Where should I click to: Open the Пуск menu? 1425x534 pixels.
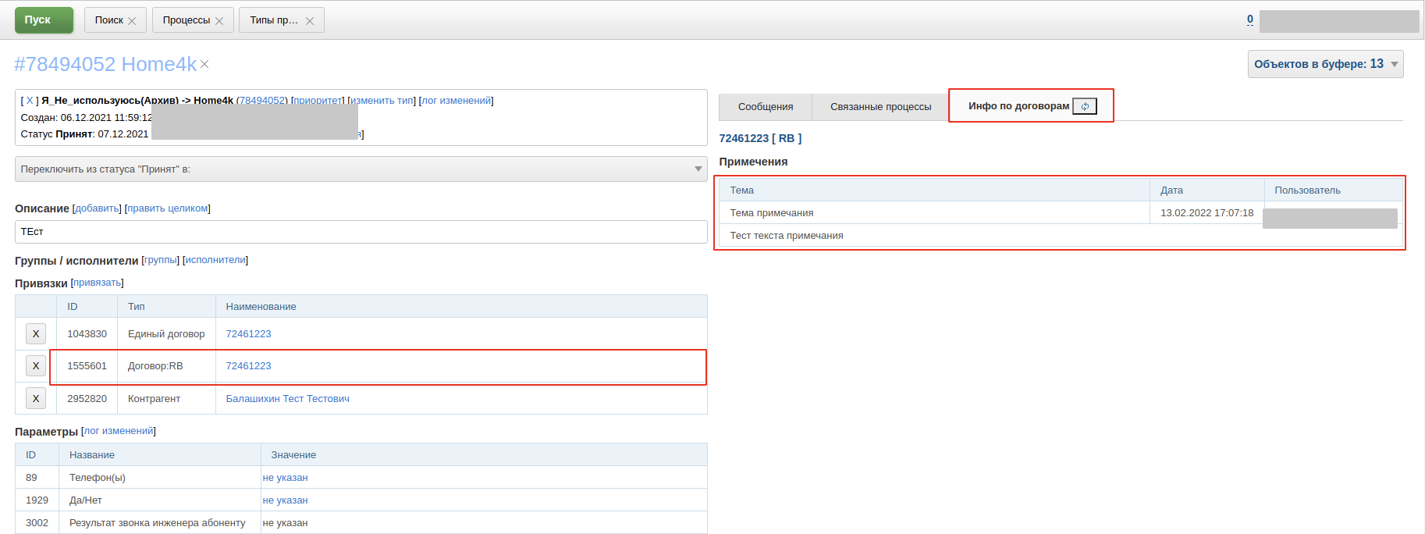pos(44,20)
